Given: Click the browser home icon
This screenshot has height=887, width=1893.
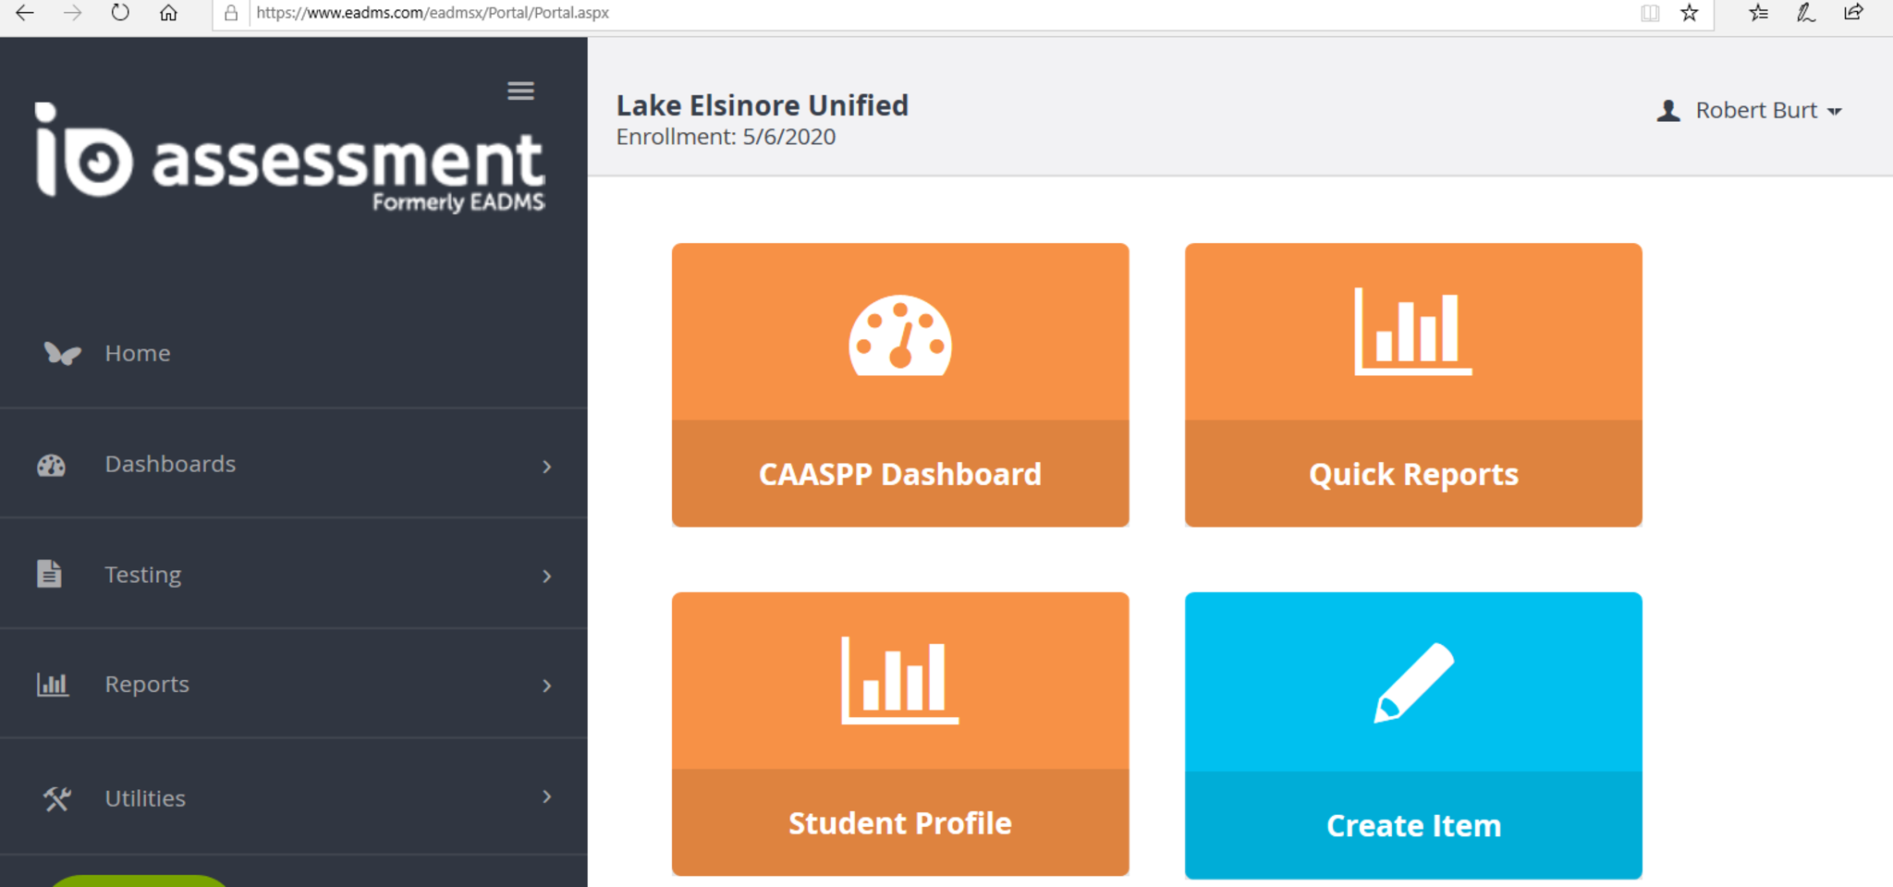Looking at the screenshot, I should click(x=168, y=13).
